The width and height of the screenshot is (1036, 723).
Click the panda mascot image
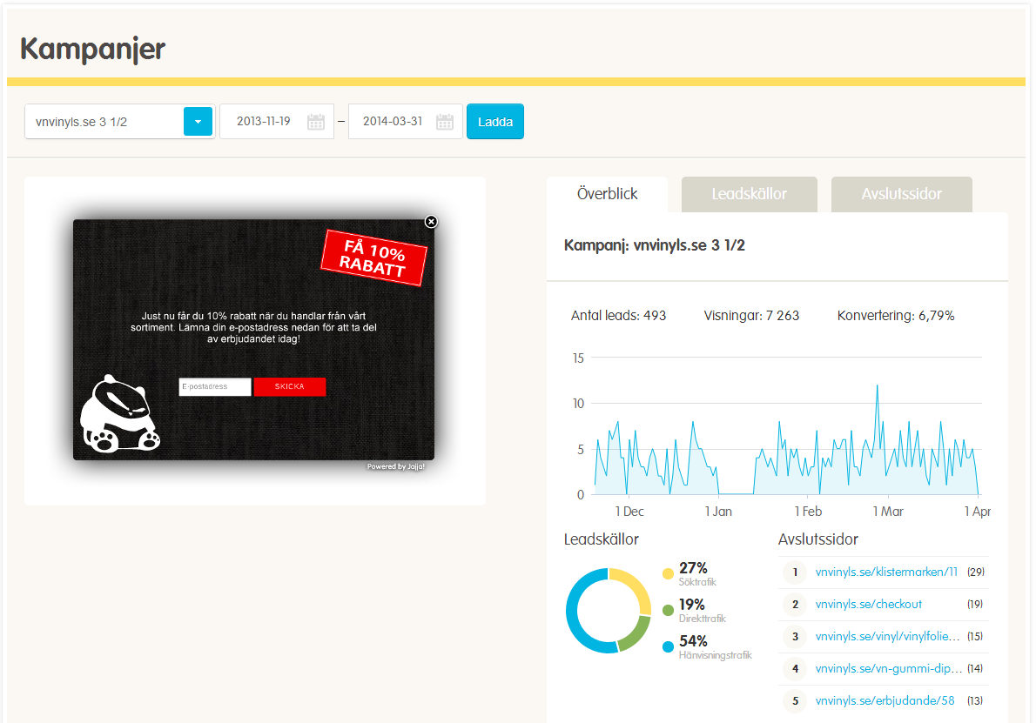[x=119, y=414]
